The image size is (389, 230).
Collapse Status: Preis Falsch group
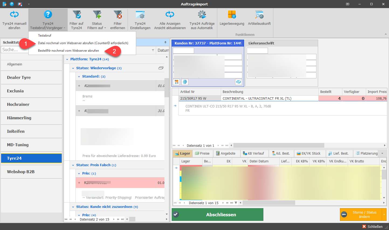click(x=73, y=165)
